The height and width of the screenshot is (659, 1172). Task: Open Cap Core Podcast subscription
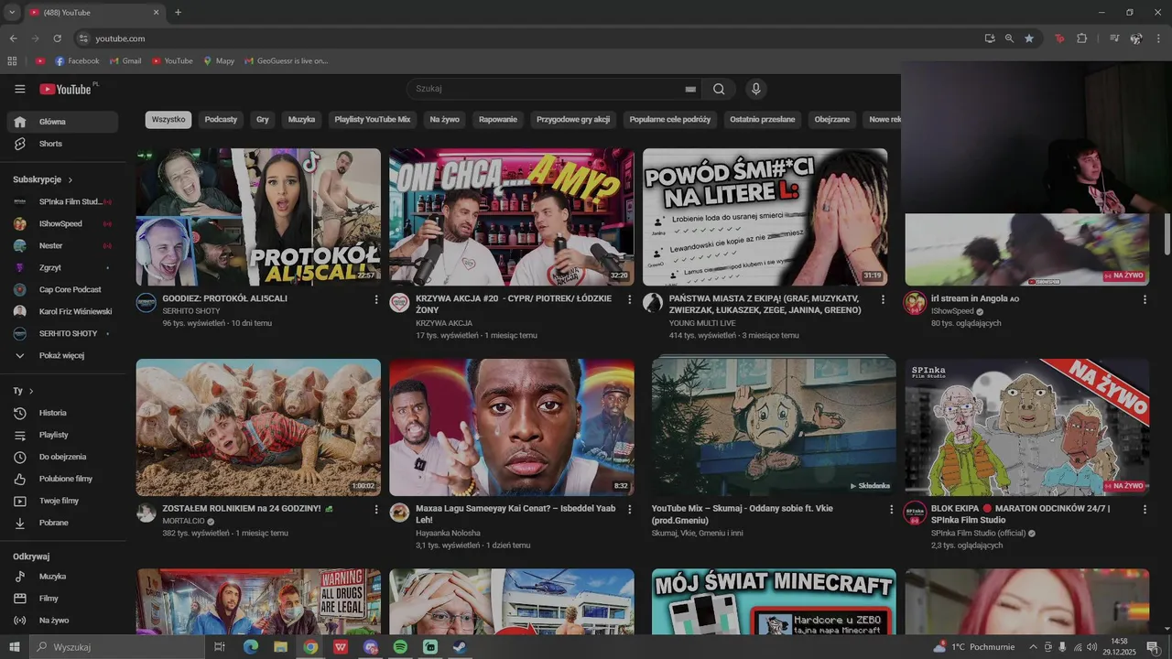click(x=62, y=289)
